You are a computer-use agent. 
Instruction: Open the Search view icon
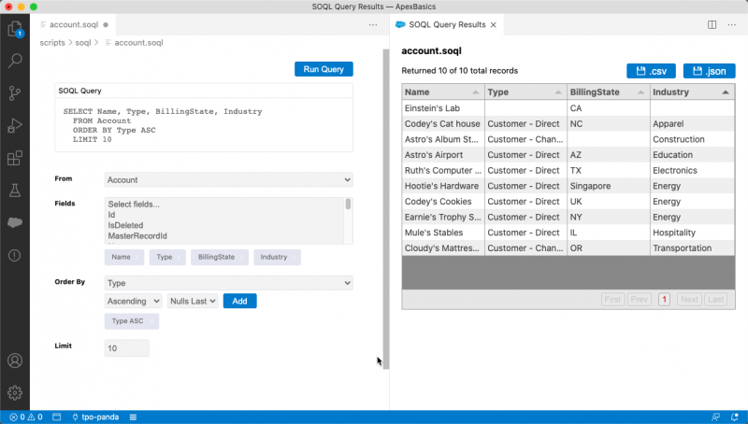[x=15, y=61]
